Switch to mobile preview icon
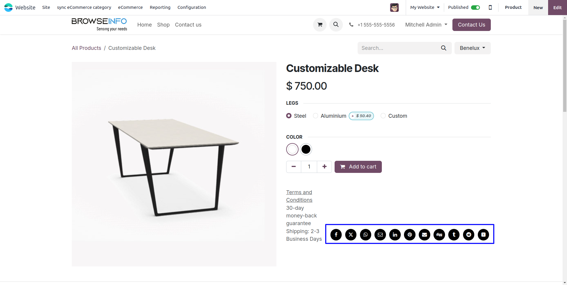The width and height of the screenshot is (567, 285). pyautogui.click(x=490, y=7)
